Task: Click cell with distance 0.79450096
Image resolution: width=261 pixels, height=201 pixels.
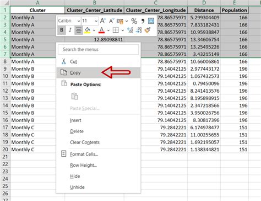Action: point(204,83)
